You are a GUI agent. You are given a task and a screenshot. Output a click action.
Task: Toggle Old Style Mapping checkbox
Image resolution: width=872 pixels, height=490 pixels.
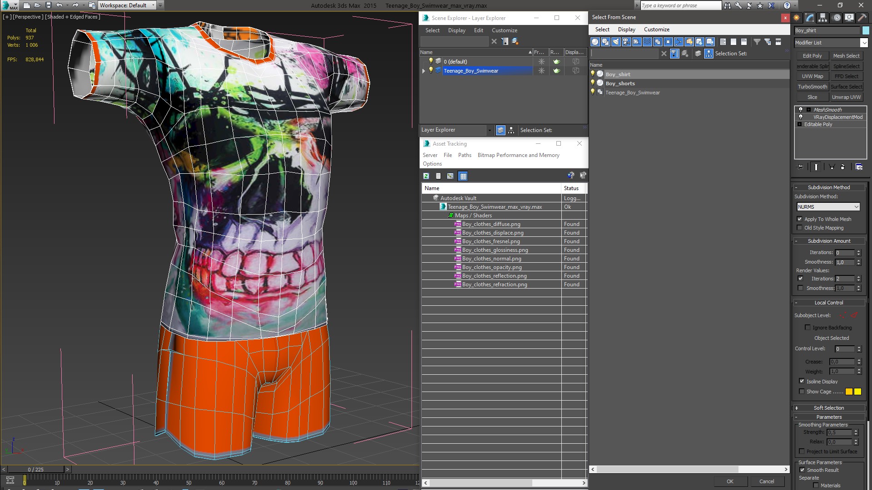click(800, 228)
